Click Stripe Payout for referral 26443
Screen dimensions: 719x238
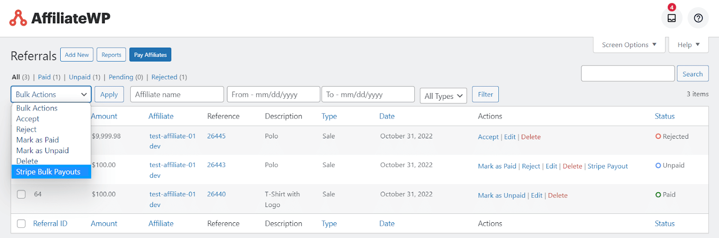(608, 166)
